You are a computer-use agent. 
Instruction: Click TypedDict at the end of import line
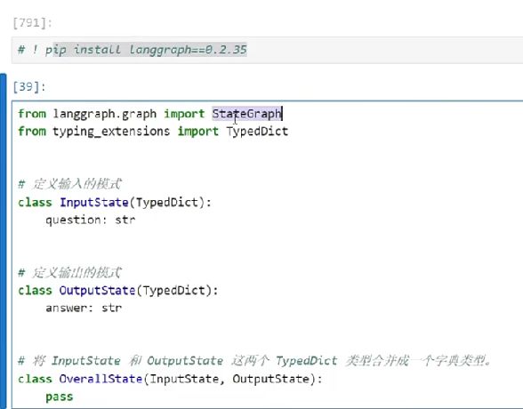point(257,131)
